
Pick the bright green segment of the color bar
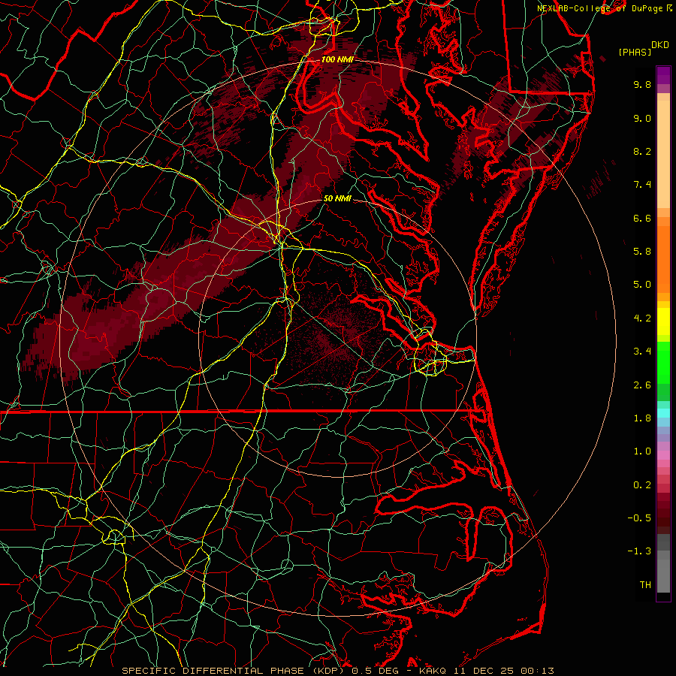pos(663,362)
